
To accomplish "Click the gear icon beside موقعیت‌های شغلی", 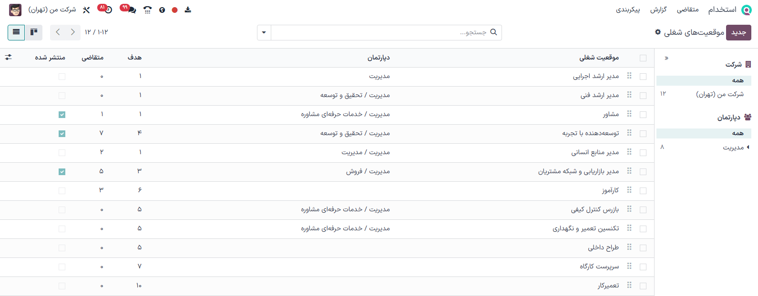I will tap(658, 32).
